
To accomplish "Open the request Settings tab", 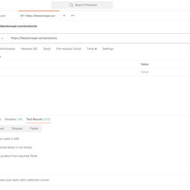I will (108, 49).
